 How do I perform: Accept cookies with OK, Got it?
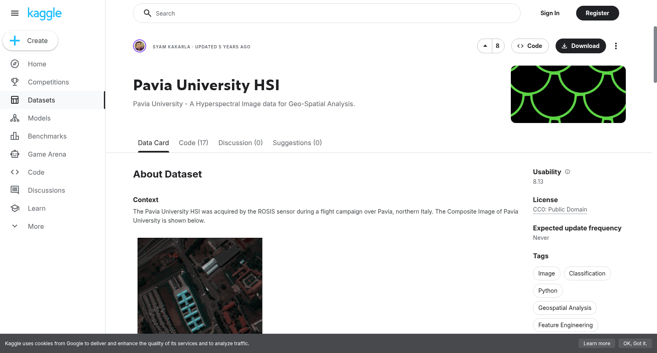pyautogui.click(x=635, y=344)
